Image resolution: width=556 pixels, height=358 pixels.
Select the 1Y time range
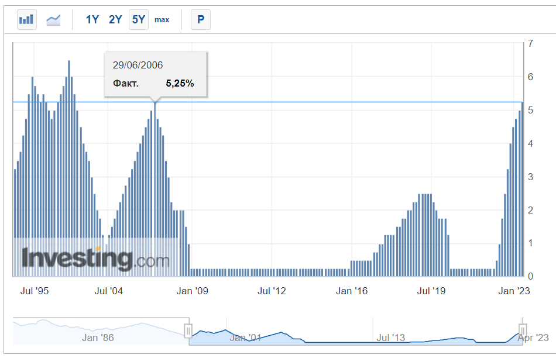(92, 19)
